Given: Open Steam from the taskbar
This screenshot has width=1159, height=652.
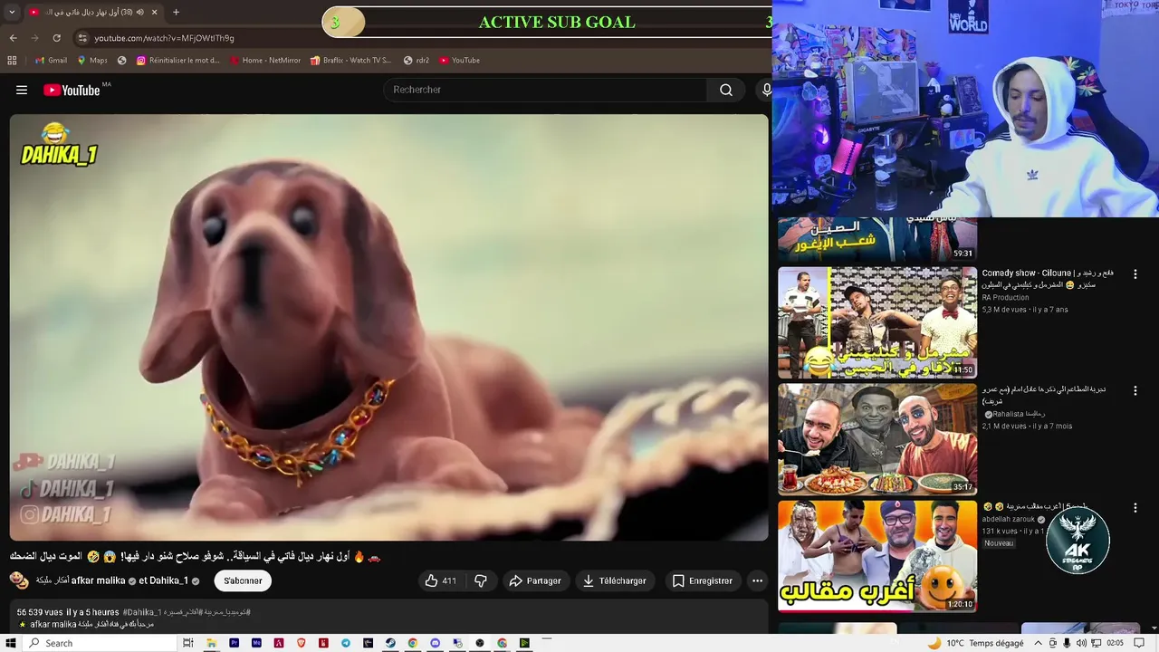Looking at the screenshot, I should (390, 643).
